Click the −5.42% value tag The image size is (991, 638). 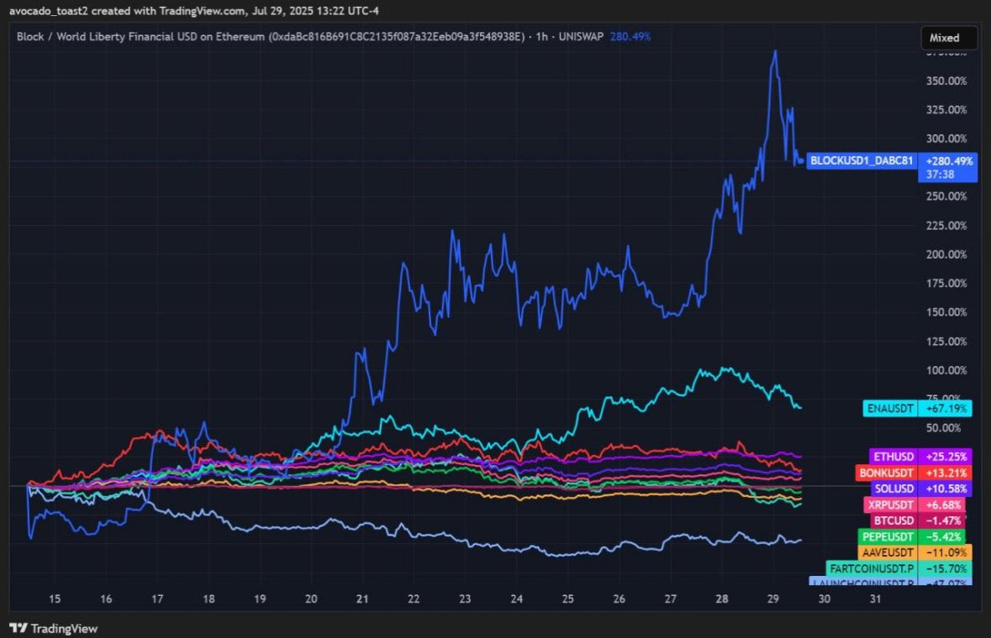click(x=943, y=537)
